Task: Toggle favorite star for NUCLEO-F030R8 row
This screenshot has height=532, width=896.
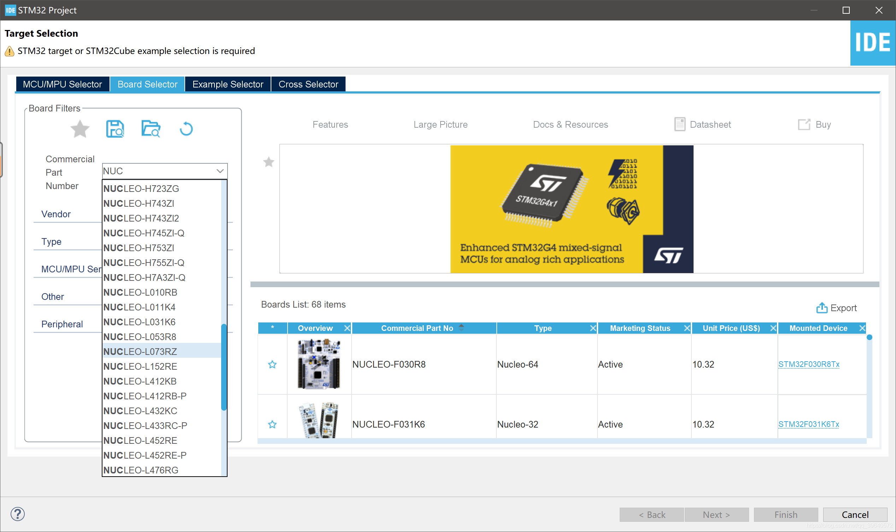Action: point(272,364)
